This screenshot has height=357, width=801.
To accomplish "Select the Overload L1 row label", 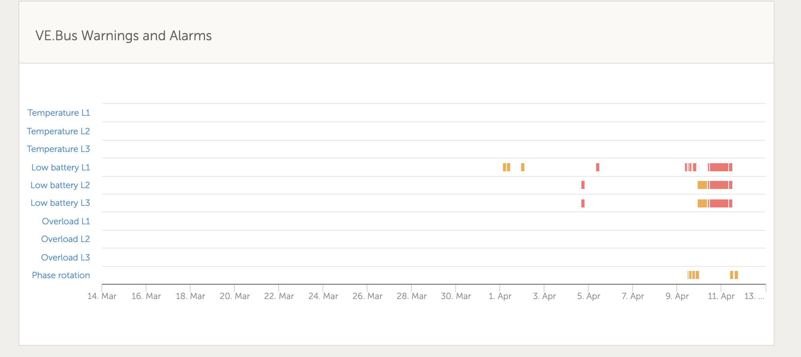I will (66, 222).
